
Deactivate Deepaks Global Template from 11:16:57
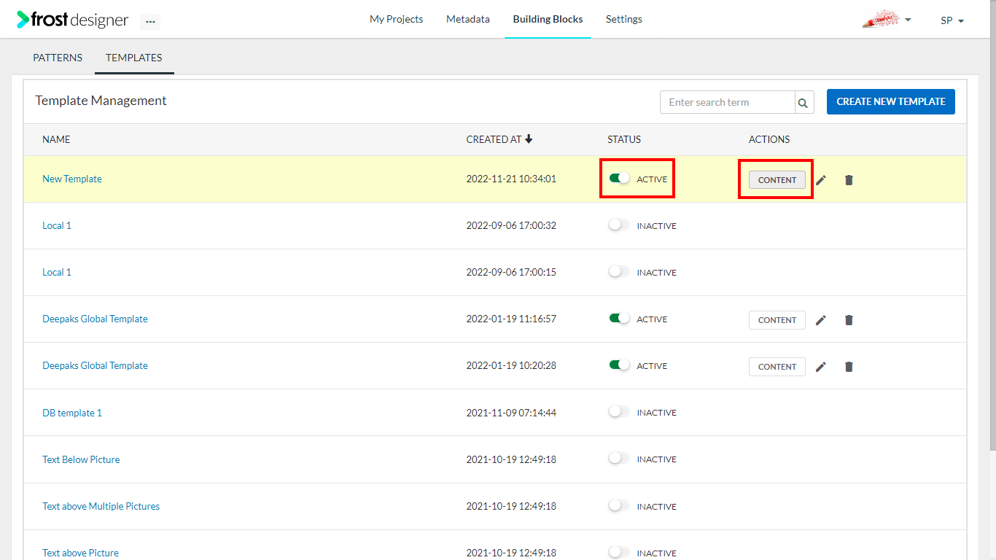click(619, 319)
